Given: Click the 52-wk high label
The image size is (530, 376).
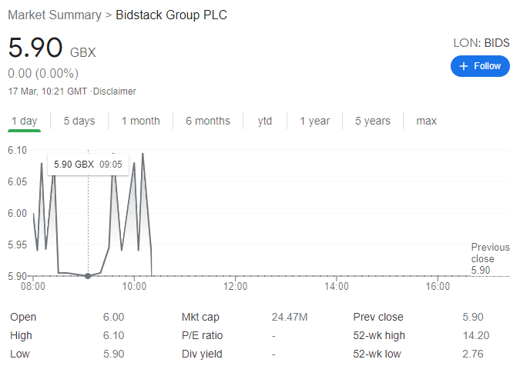Looking at the screenshot, I should pos(379,335).
